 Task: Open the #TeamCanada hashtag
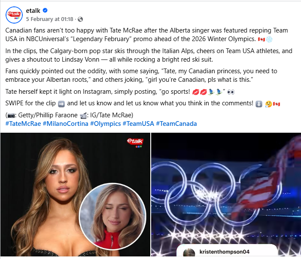pyautogui.click(x=176, y=124)
